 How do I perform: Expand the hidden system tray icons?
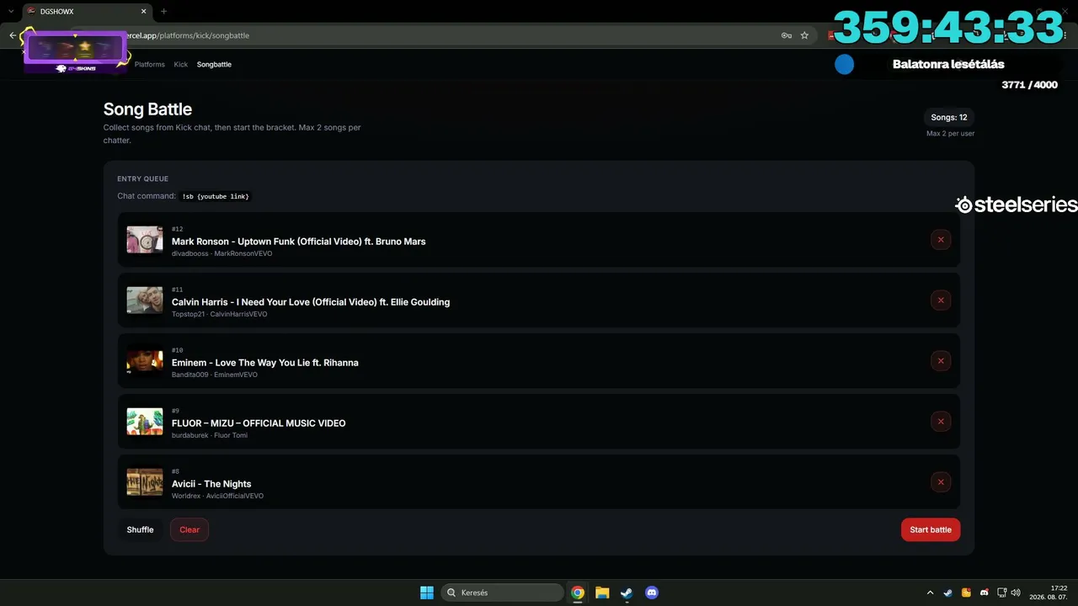(930, 593)
